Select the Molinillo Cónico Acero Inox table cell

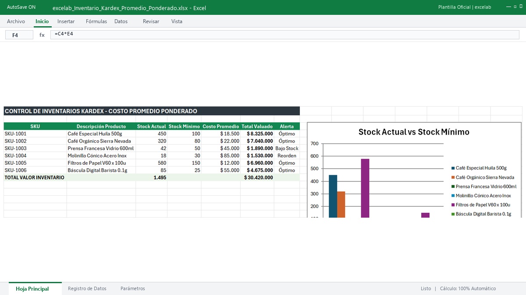pos(101,156)
